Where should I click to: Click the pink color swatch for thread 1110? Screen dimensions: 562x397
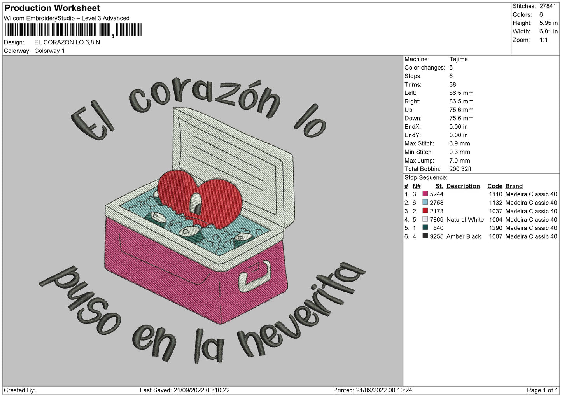425,194
